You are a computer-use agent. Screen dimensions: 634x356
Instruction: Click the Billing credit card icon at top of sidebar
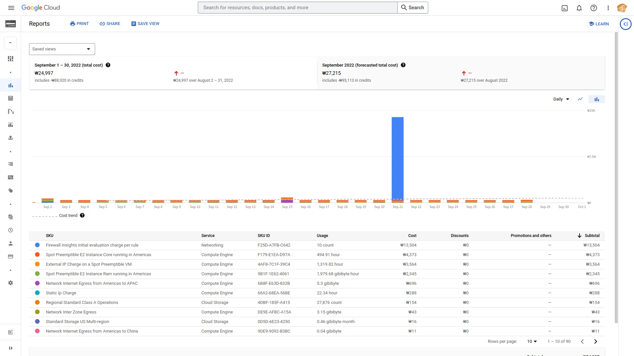[11, 24]
